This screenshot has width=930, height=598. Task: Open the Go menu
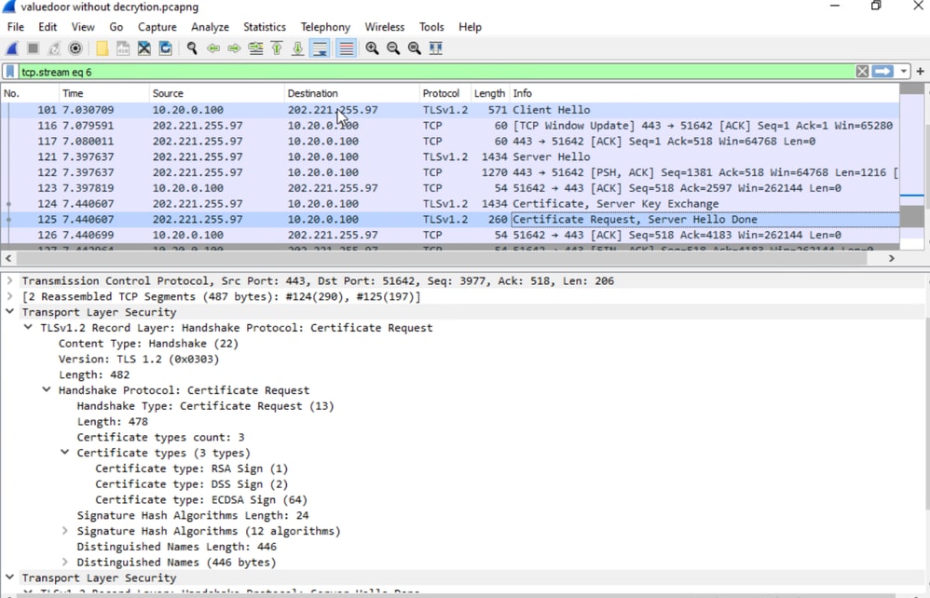[116, 27]
